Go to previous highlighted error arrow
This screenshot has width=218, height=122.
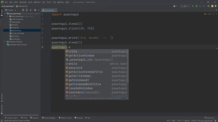[x=214, y=14]
